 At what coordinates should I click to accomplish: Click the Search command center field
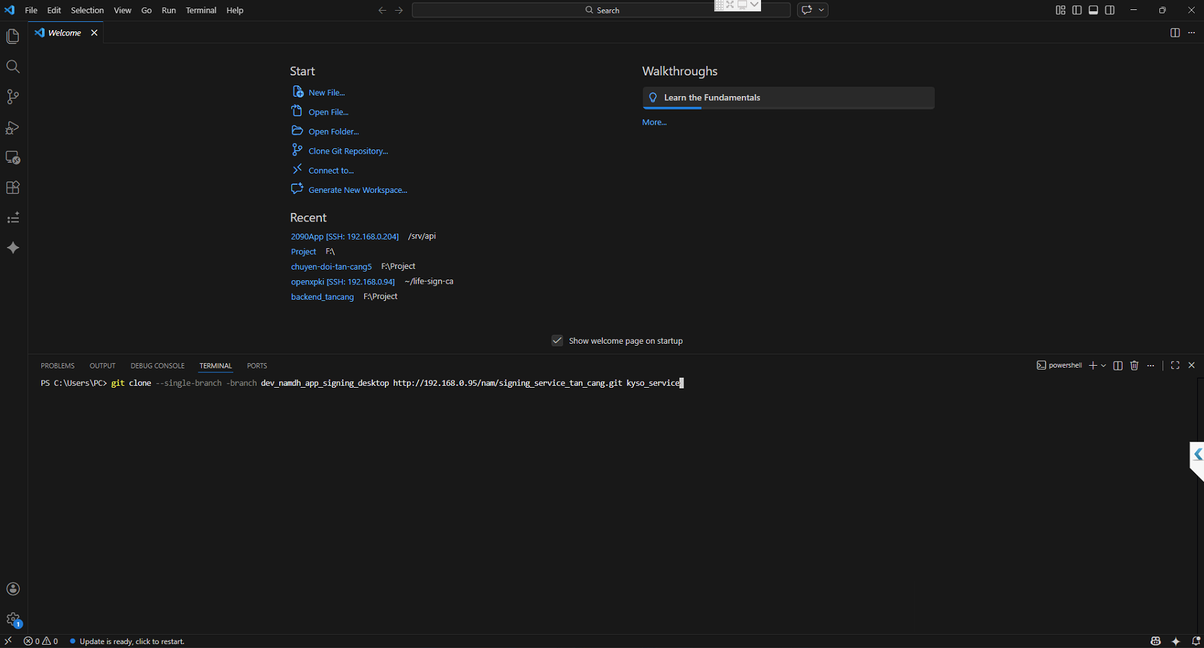601,10
